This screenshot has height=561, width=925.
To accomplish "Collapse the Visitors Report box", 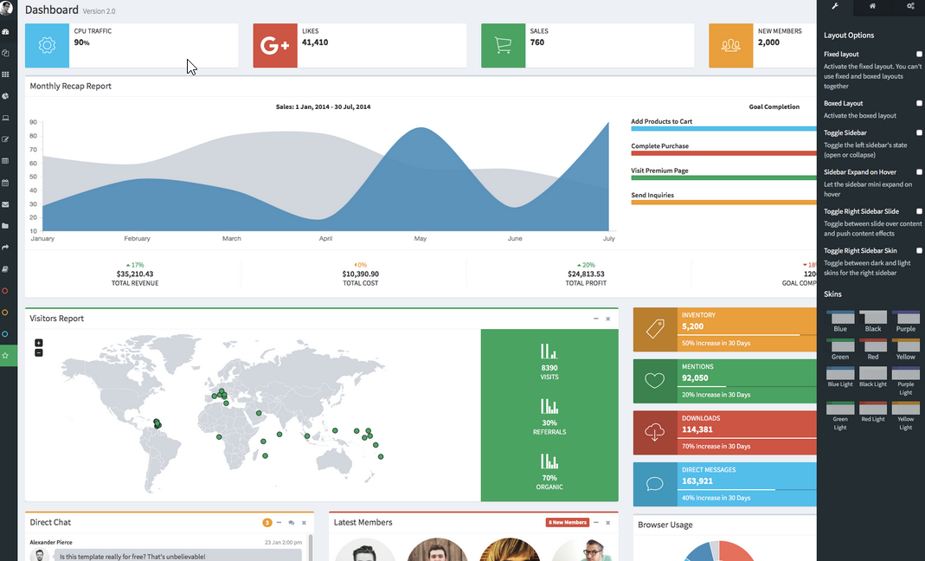I will 596,319.
